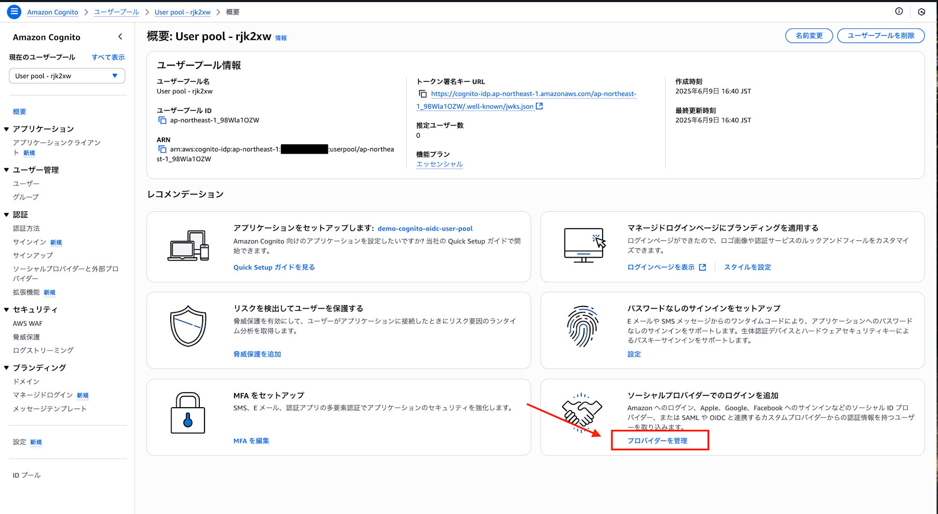Click Quick Setup ガイドを見る link

click(274, 268)
